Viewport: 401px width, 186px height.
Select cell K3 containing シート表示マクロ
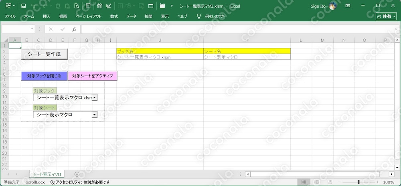(247, 57)
